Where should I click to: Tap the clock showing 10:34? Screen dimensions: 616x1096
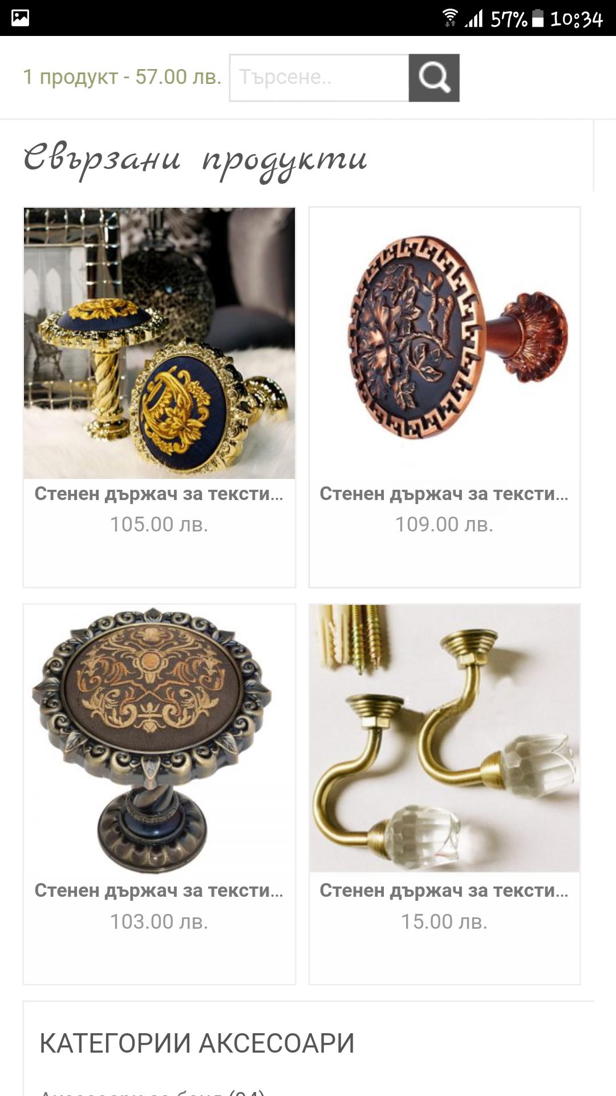coord(577,19)
